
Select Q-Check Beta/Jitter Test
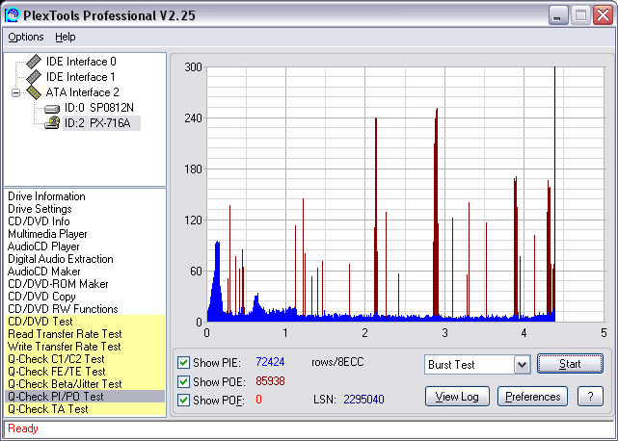pos(85,384)
